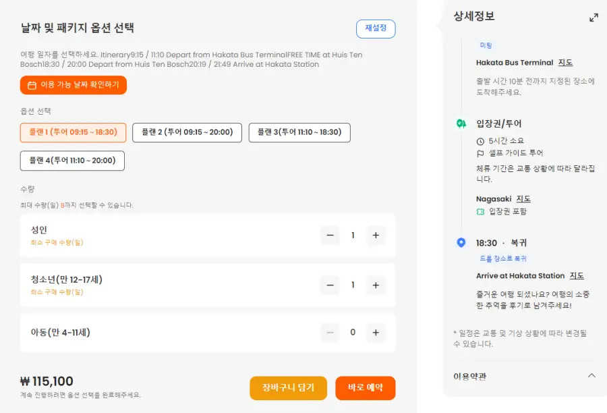Click the 미팅 tag label
The height and width of the screenshot is (413, 607).
(486, 45)
